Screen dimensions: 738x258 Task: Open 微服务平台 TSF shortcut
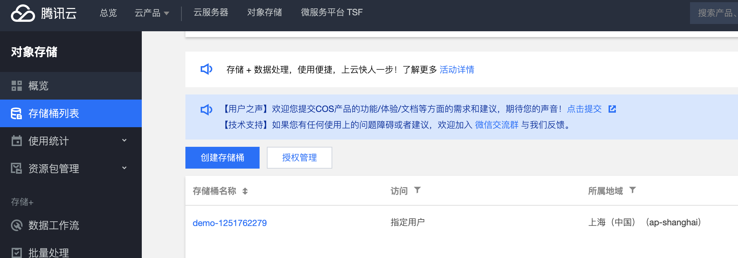(x=332, y=12)
